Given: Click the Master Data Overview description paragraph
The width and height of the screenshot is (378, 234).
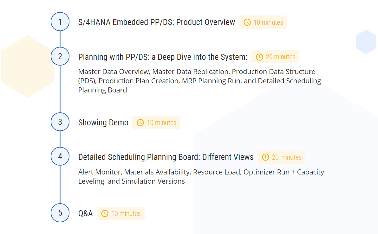Looking at the screenshot, I should click(x=199, y=81).
